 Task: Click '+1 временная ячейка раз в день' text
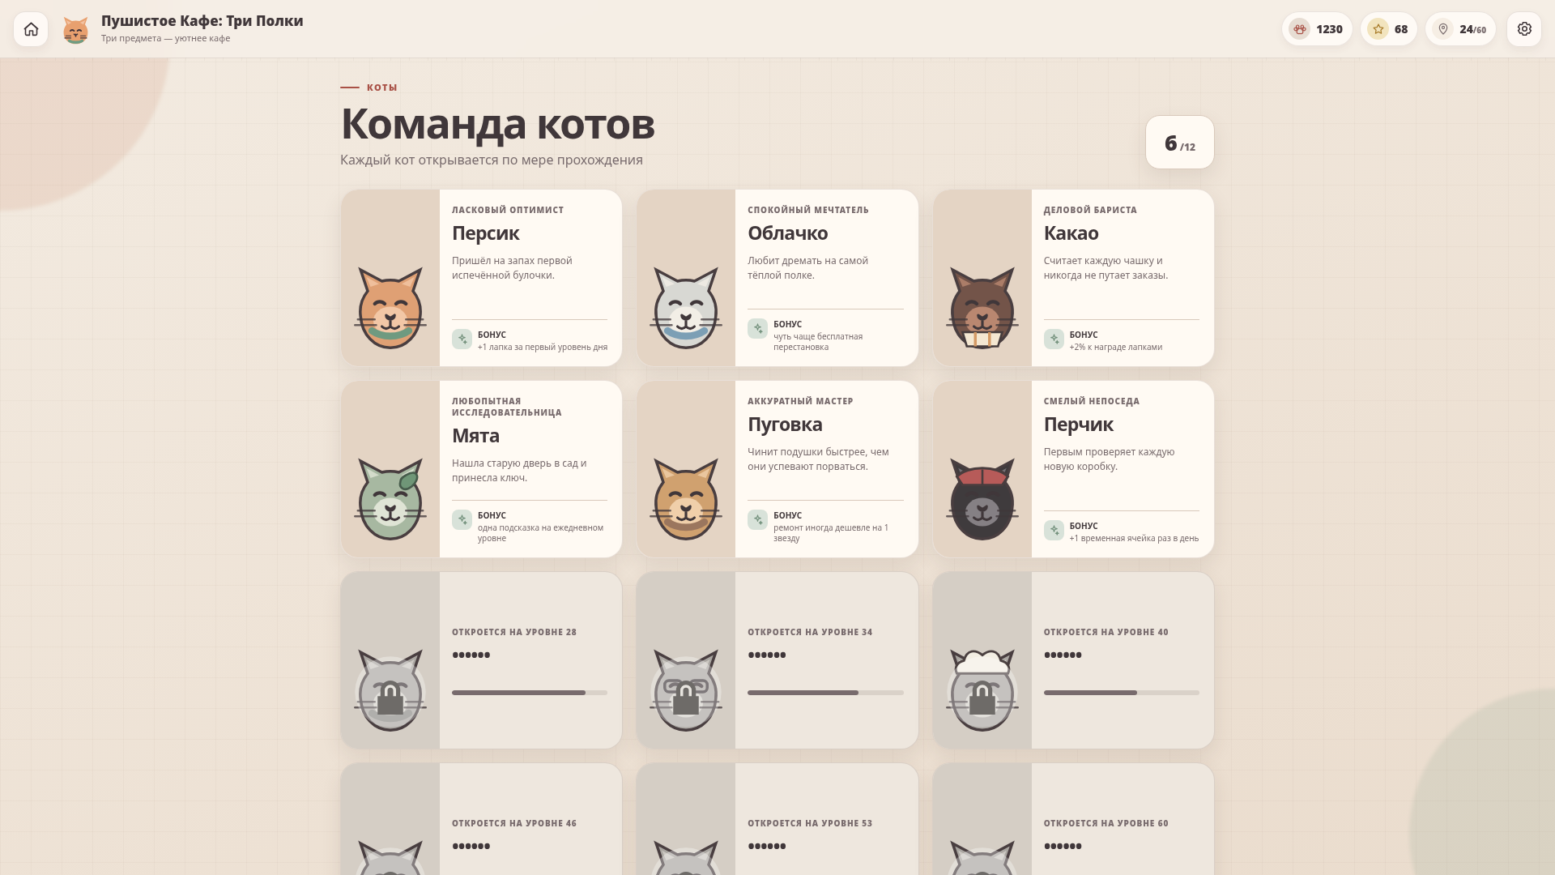(1134, 539)
